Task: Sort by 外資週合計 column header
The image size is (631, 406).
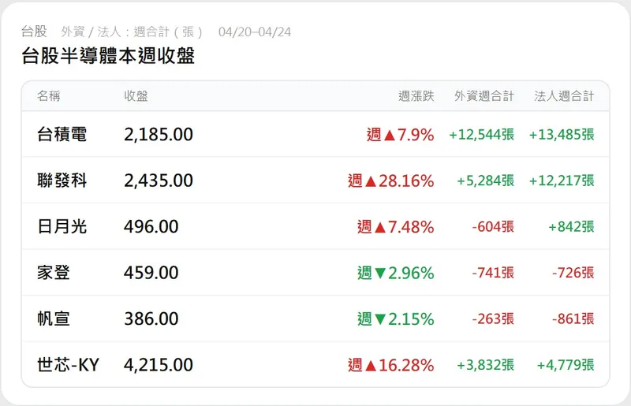Action: coord(484,96)
